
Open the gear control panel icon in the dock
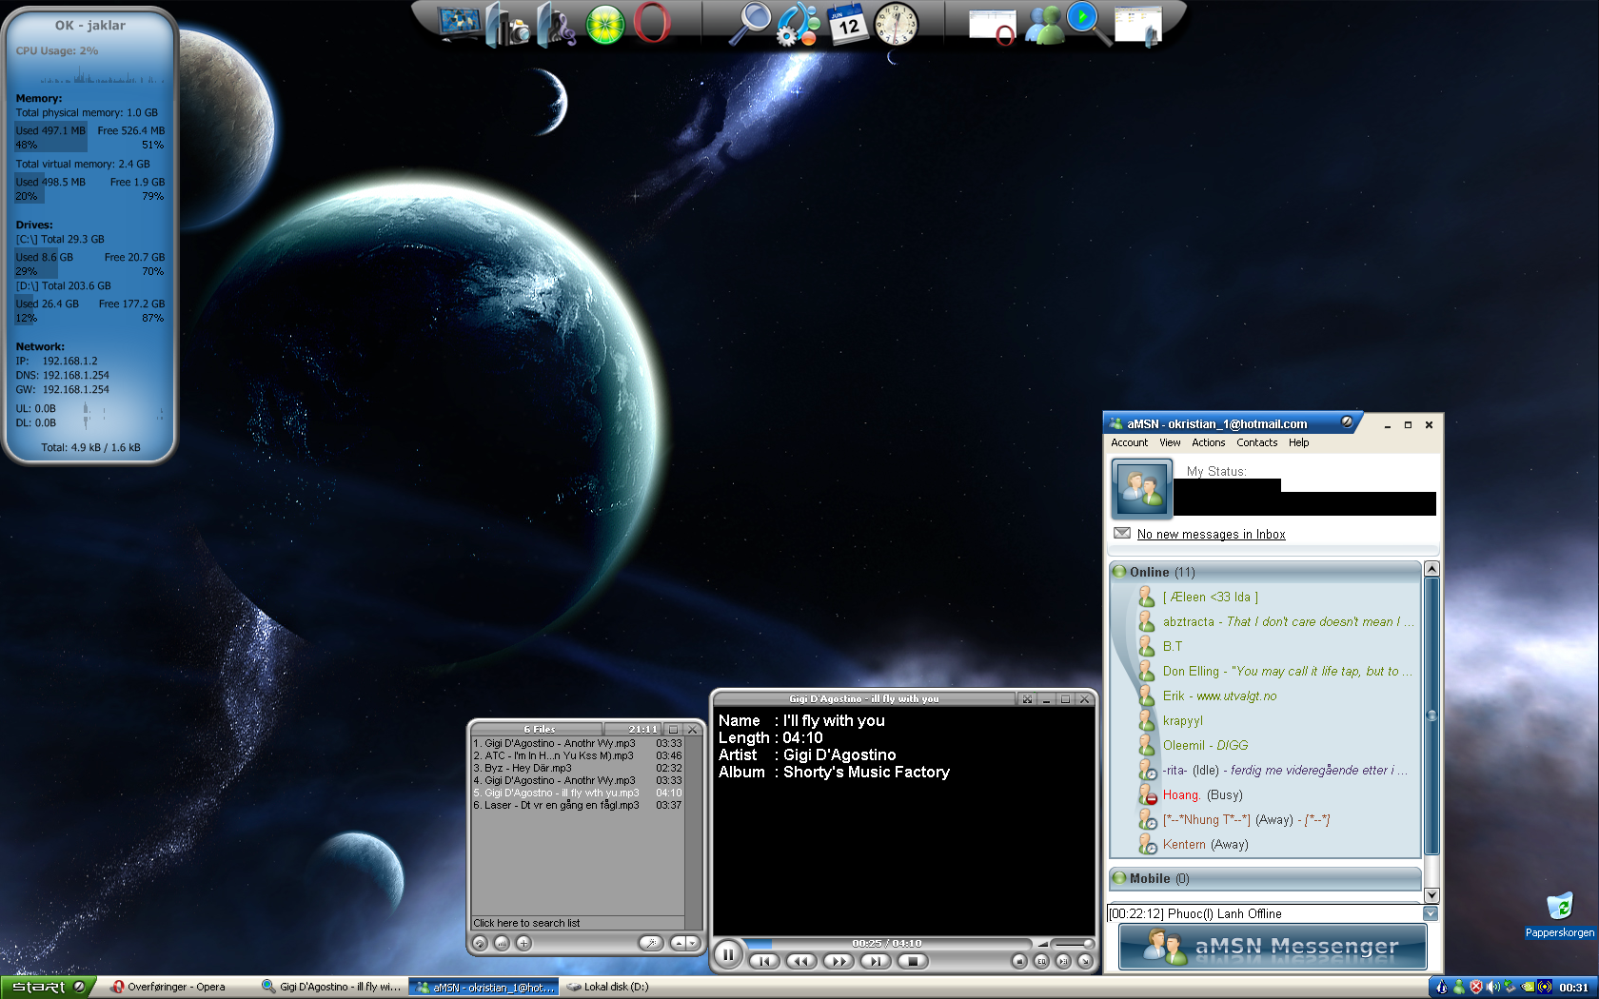pos(798,25)
